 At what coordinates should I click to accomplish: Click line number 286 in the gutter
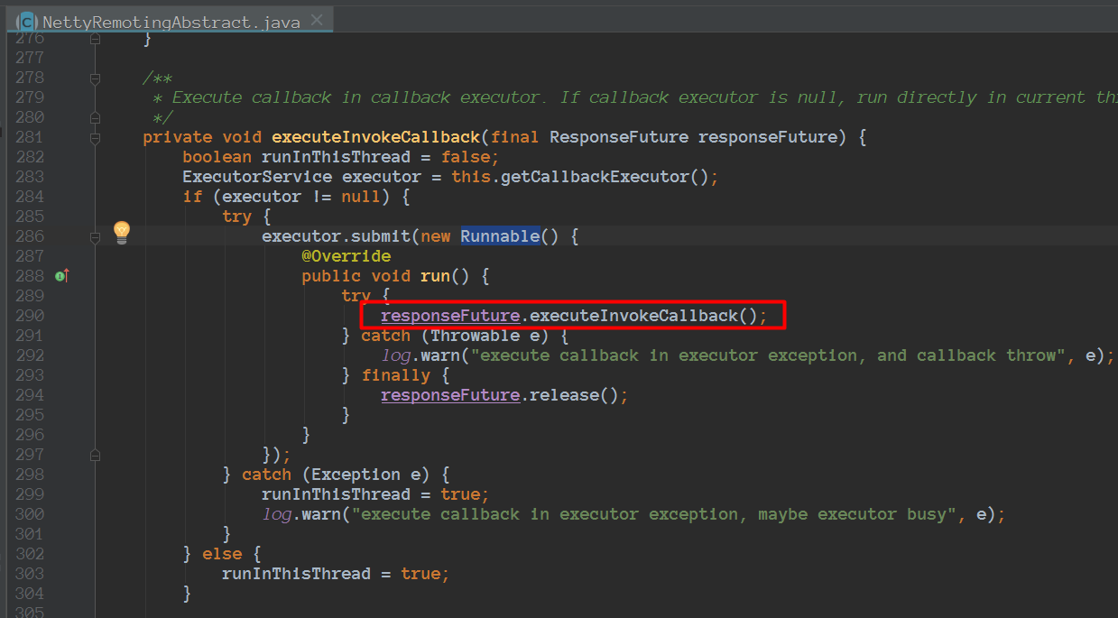(x=30, y=236)
